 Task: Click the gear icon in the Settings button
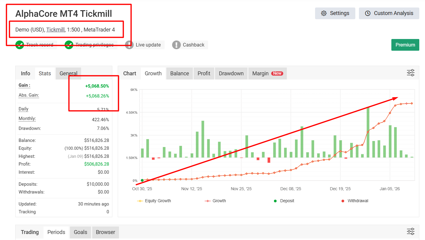pyautogui.click(x=324, y=13)
